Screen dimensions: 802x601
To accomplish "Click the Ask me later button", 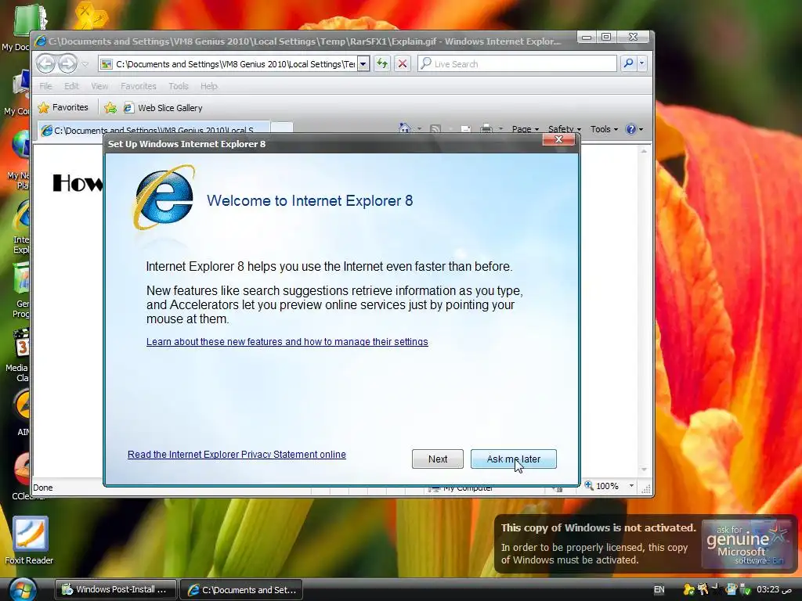I will point(514,459).
